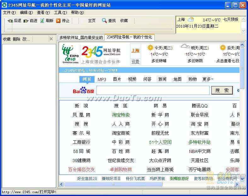Switch to the 2345网址导航 tab
The width and height of the screenshot is (248, 196).
[130, 37]
